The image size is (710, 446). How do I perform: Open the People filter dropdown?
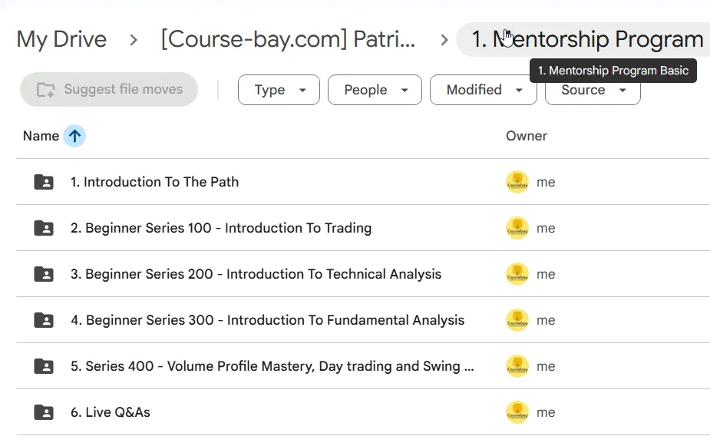click(x=375, y=90)
